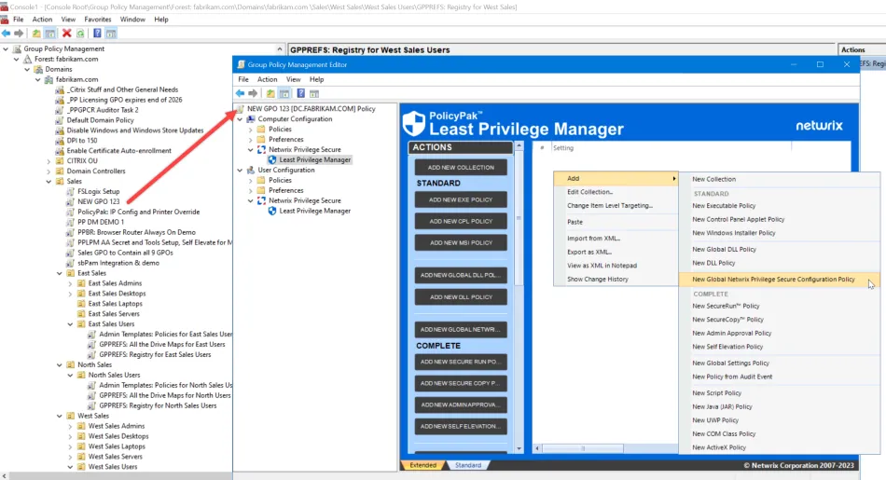Switch to the Standard tab

click(x=467, y=465)
